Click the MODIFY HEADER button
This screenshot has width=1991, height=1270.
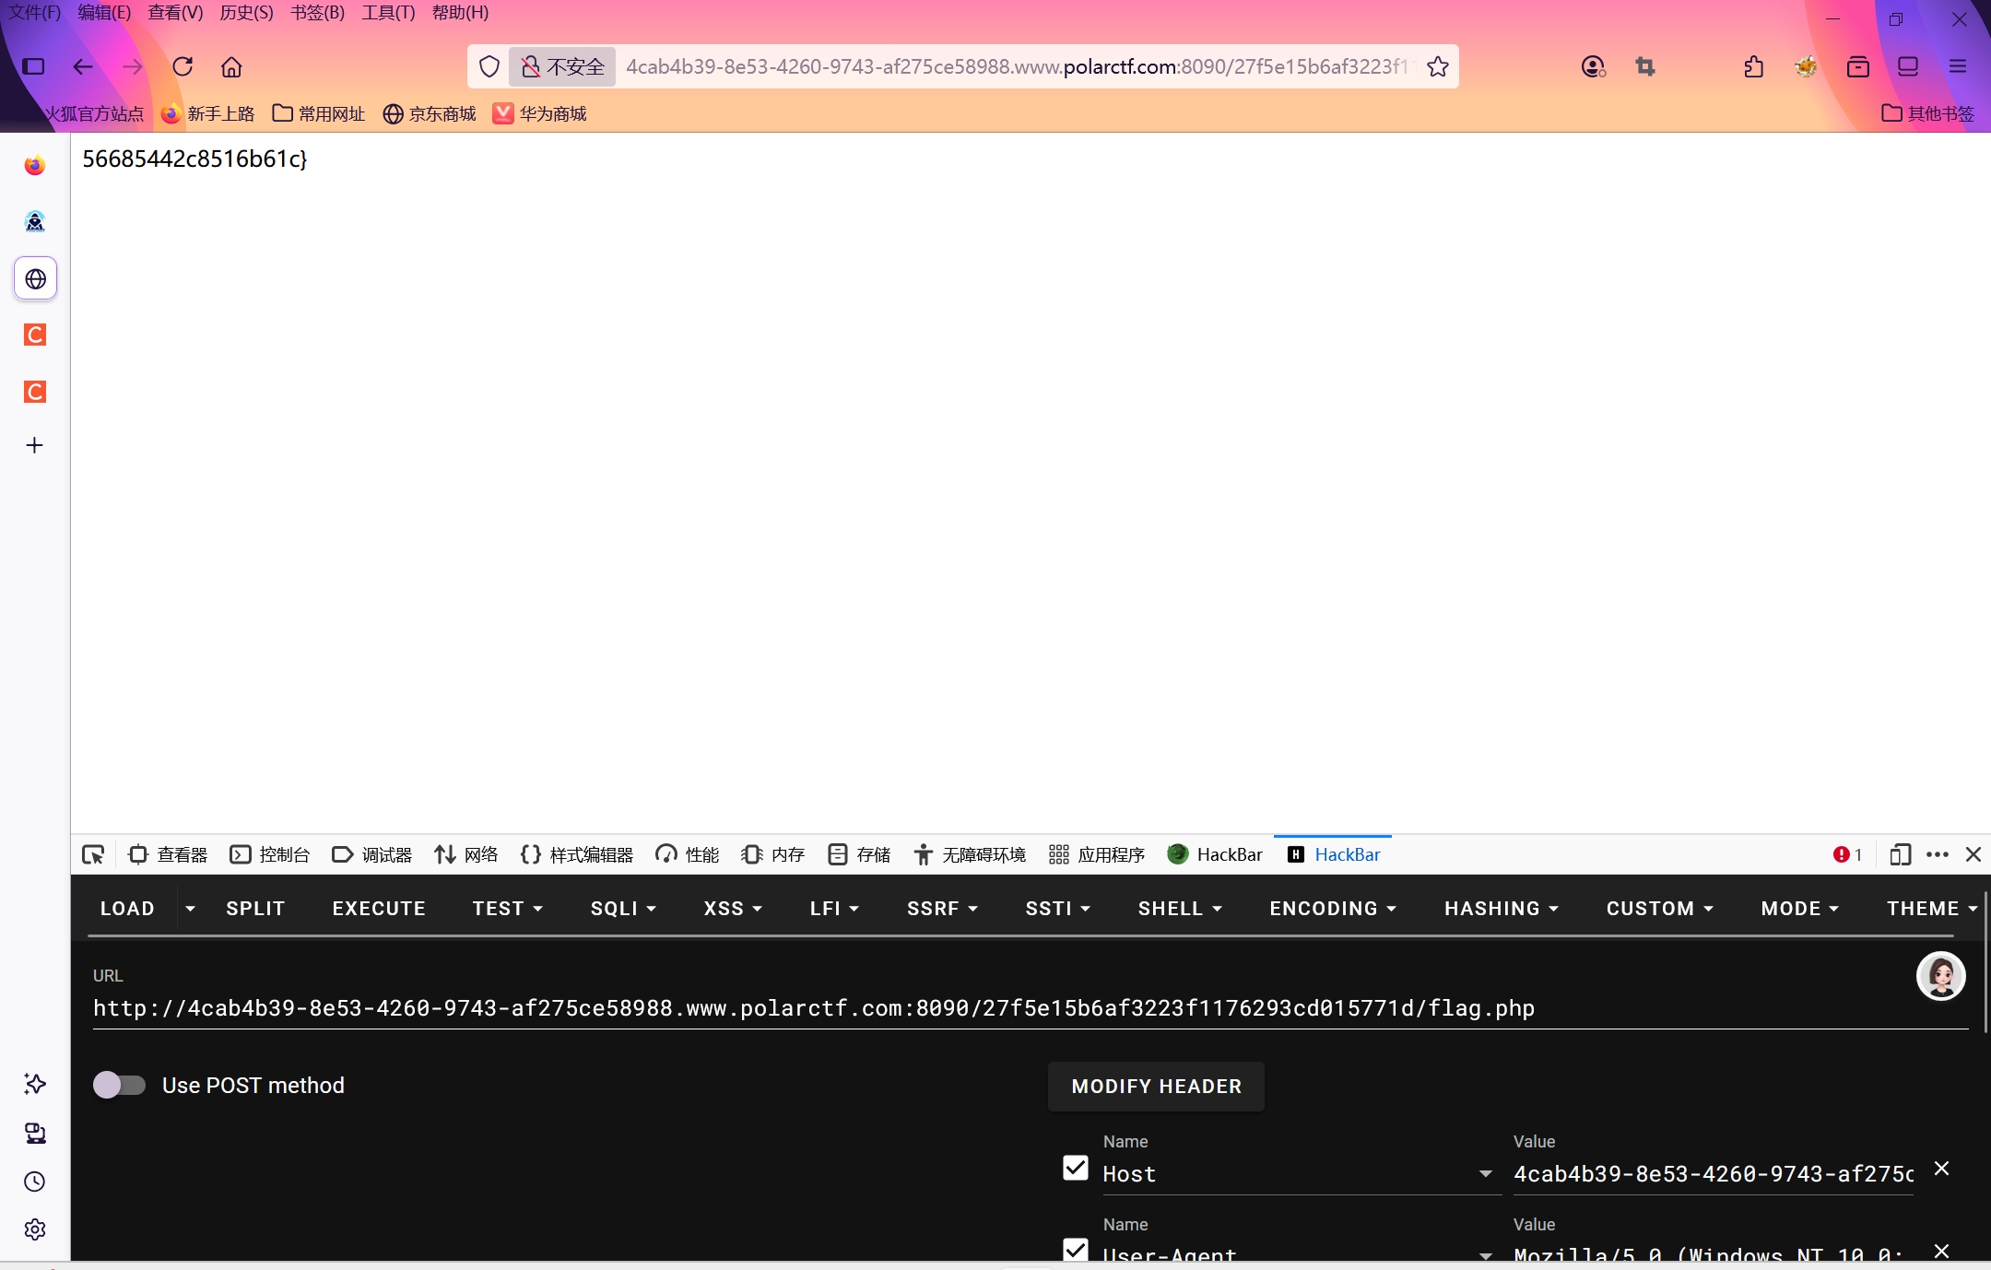coord(1156,1087)
